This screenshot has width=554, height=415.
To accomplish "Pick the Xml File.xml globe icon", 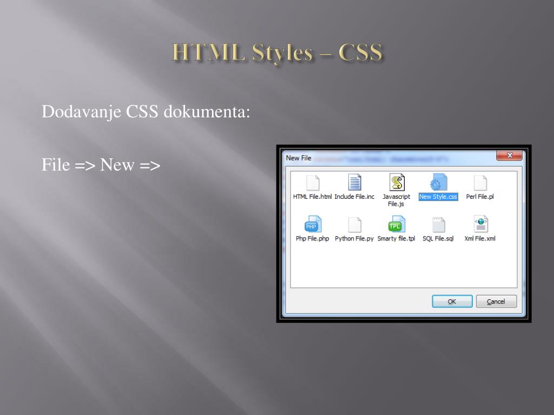I will pos(481,224).
